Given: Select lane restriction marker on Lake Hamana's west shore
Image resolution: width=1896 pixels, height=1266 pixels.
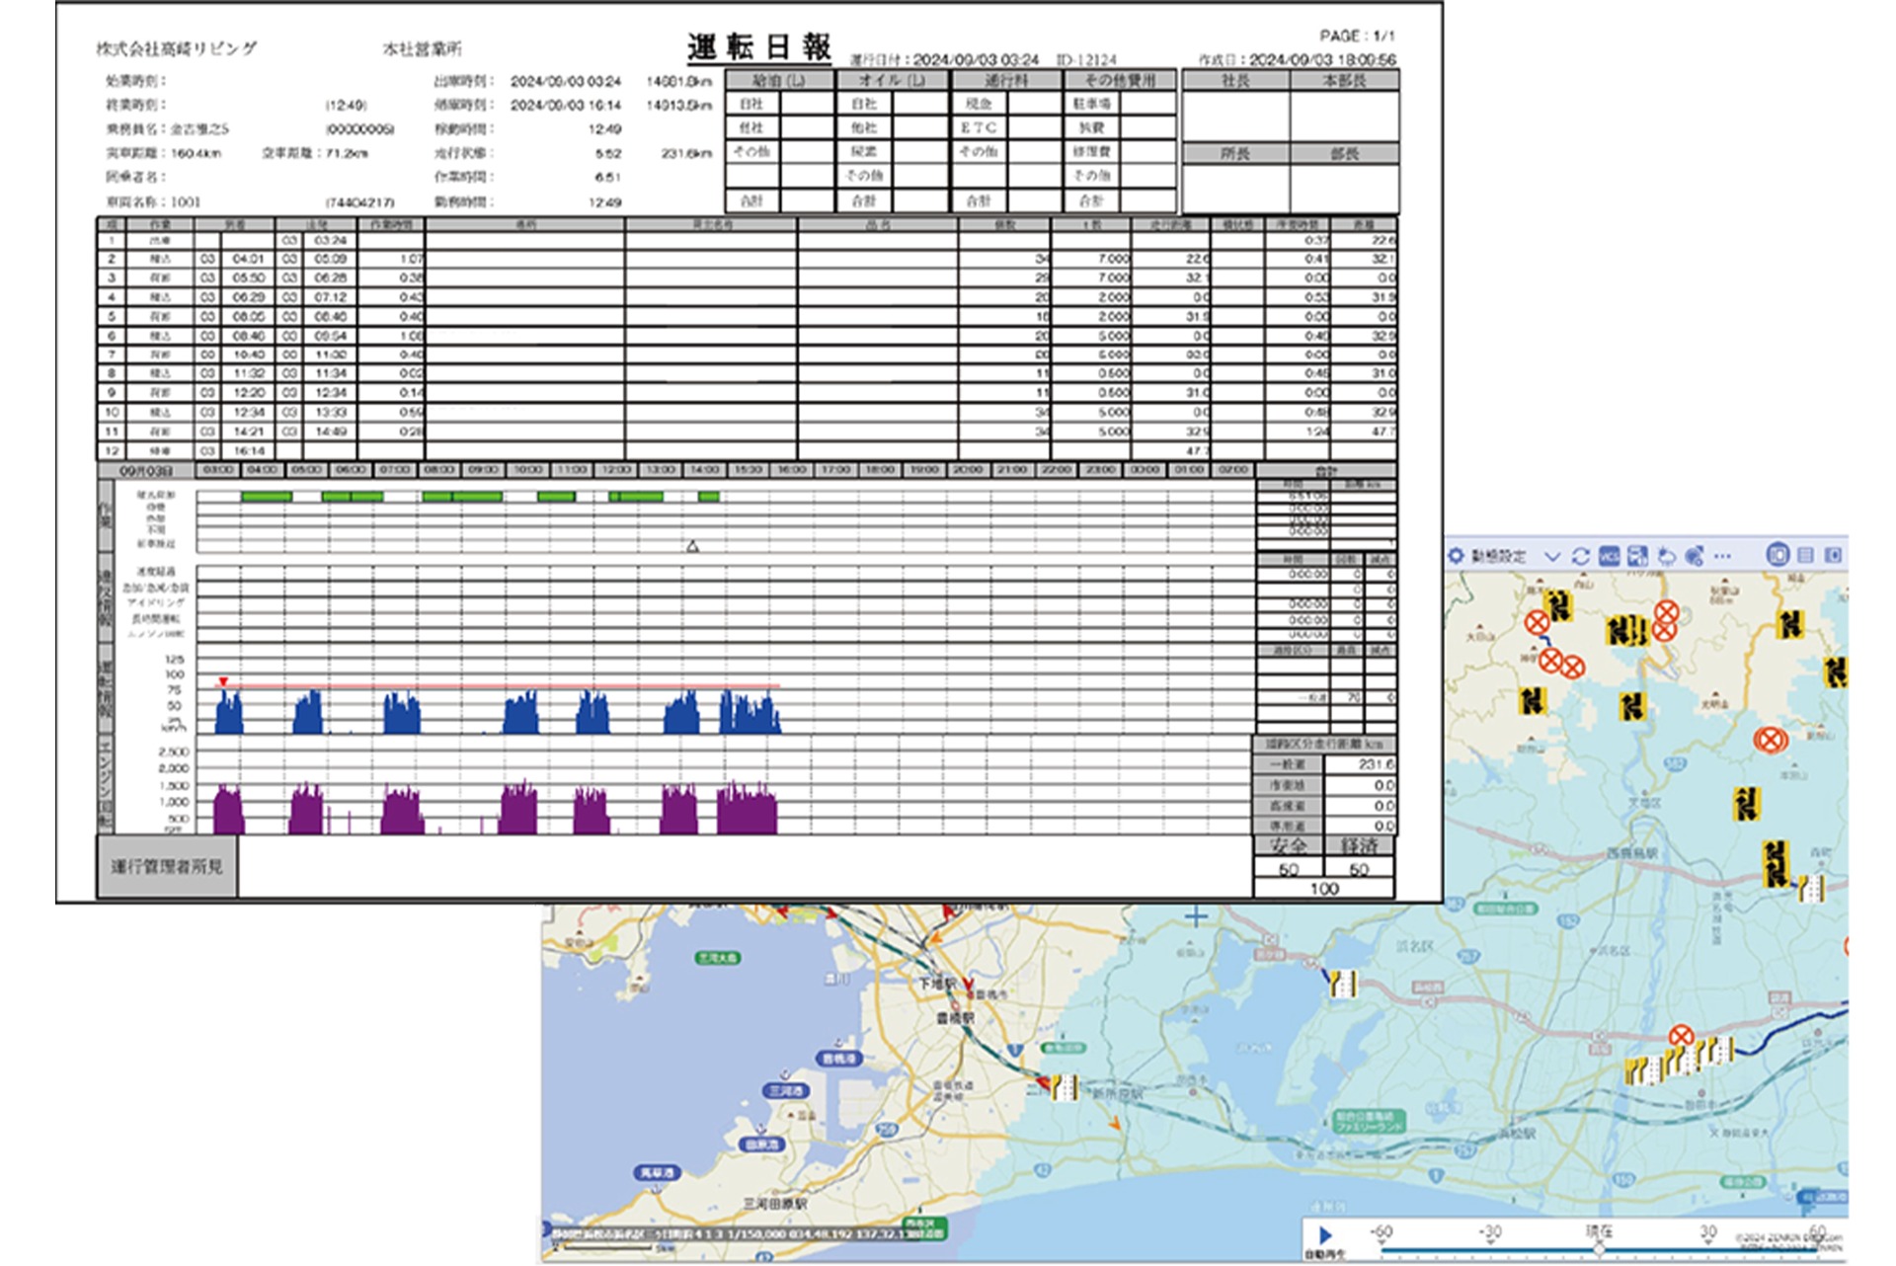Looking at the screenshot, I should (1342, 984).
